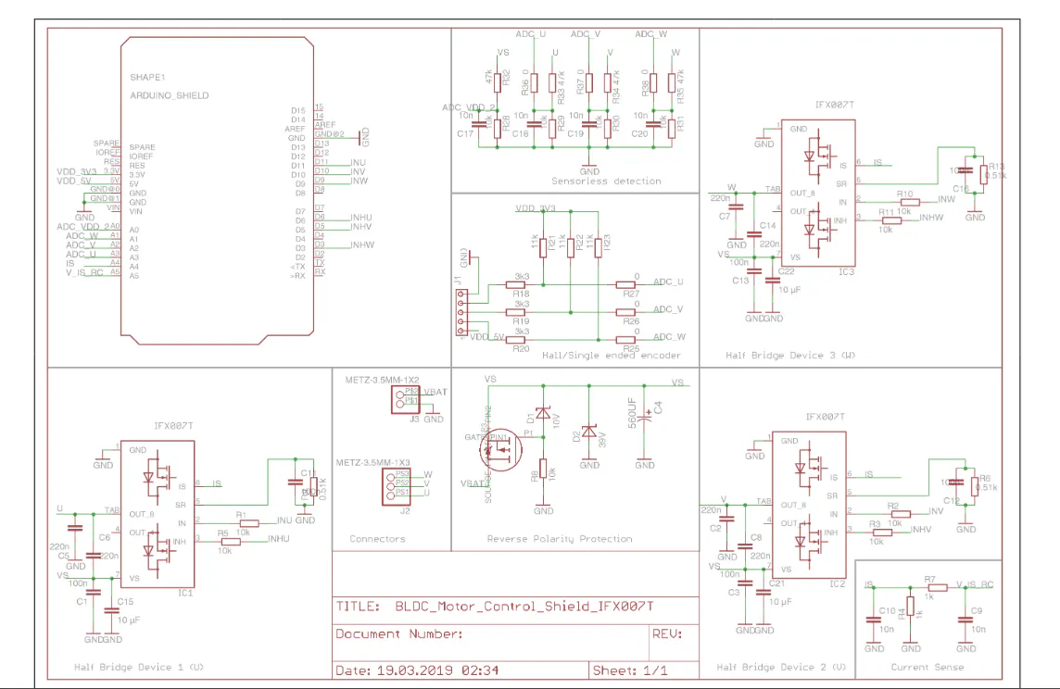
Task: Click the VDD_5V net label on the Arduino
Action: pyautogui.click(x=74, y=181)
